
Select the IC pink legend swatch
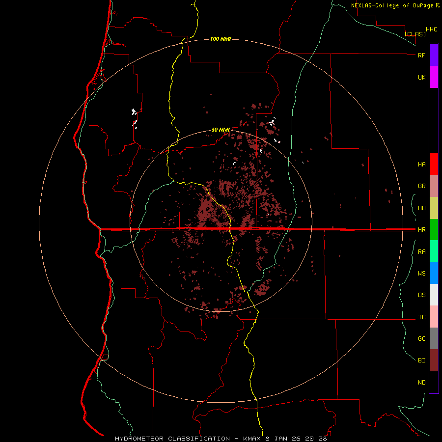tap(434, 317)
